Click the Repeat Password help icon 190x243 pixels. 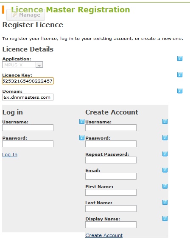point(165,154)
